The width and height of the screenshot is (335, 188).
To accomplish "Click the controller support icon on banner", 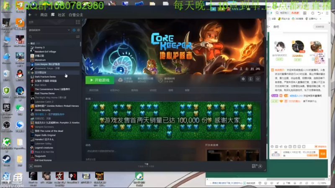I will pos(258,69).
